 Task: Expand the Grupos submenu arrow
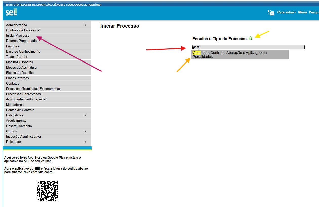[85, 131]
